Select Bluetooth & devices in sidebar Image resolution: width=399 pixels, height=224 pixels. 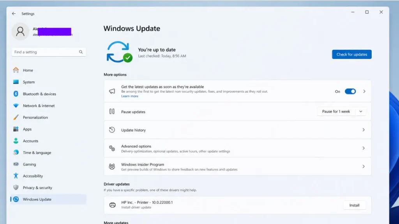click(39, 94)
